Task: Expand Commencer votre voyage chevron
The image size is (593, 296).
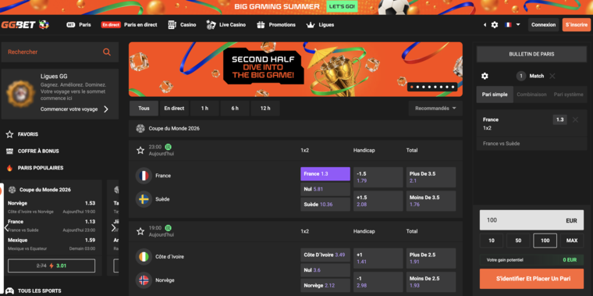Action: 106,109
